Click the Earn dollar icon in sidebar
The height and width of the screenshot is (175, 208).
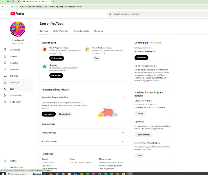tap(5, 89)
